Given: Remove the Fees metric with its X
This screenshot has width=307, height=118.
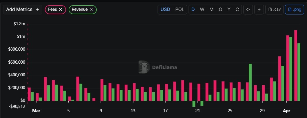Looking at the screenshot, I should (x=61, y=10).
